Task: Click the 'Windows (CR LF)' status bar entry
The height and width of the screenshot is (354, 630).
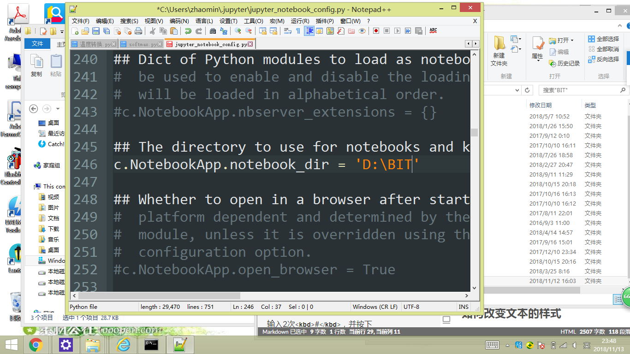Action: 375,307
